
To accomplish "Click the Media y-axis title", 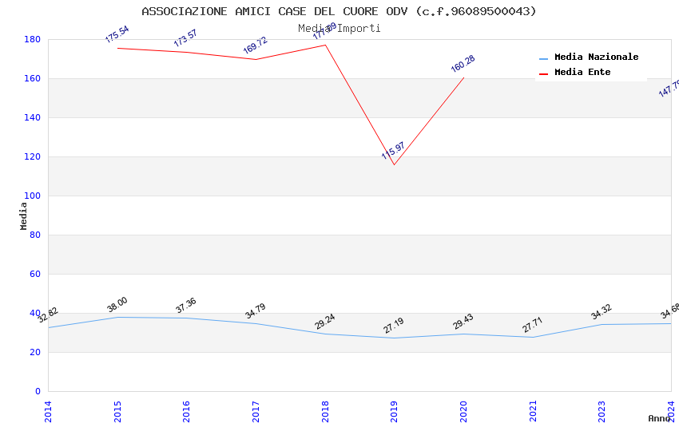I will point(23,216).
